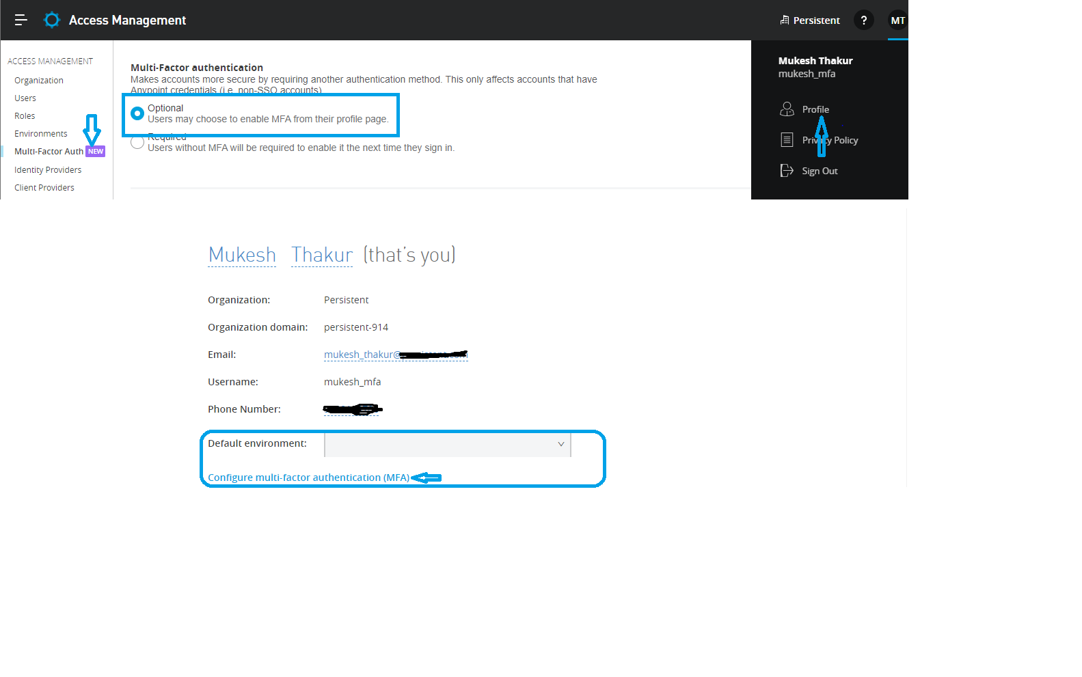Screen dimensions: 1082x677
Task: Select the Optional MFA radio button
Action: (137, 113)
